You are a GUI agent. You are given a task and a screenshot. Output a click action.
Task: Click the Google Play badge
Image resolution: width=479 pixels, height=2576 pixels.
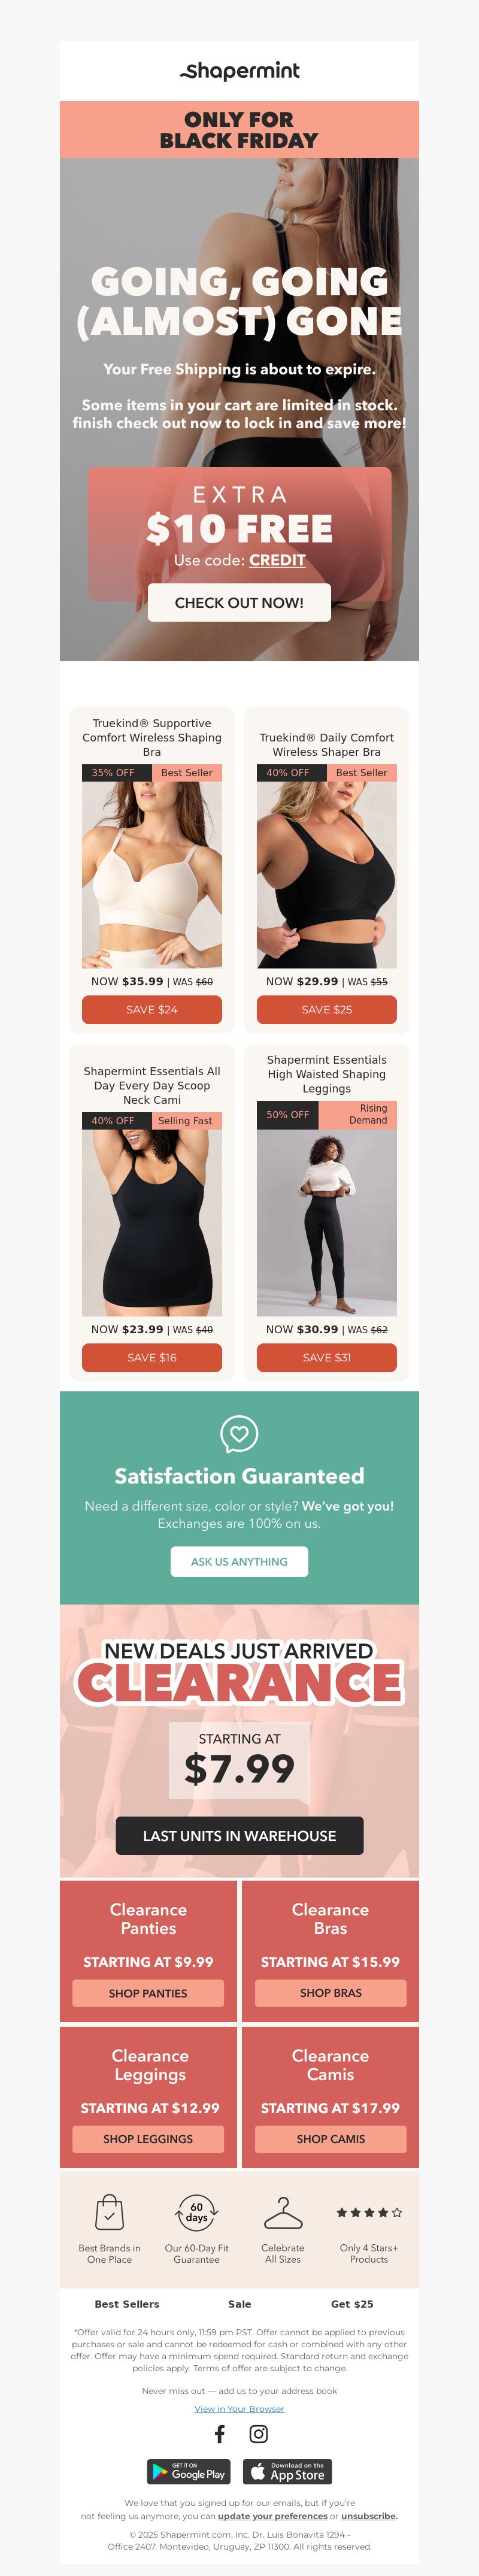189,2472
